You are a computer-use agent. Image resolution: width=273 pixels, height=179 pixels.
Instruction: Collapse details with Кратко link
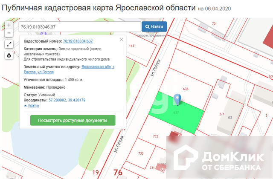click(33, 105)
